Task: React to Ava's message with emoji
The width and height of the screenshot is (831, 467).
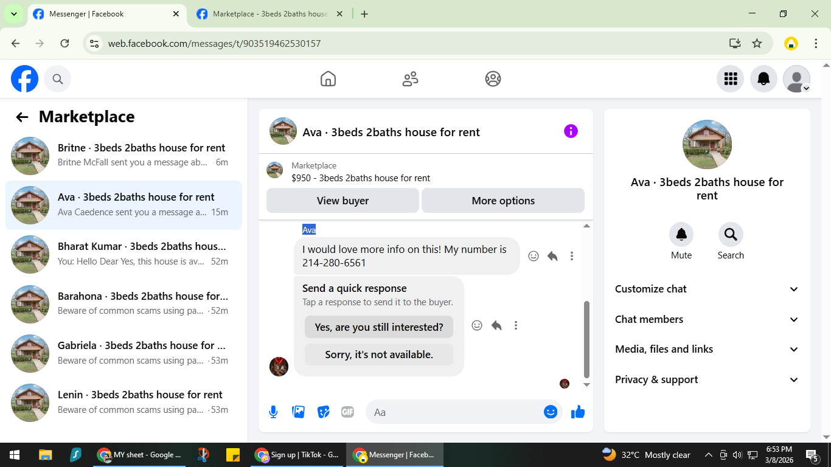Action: tap(534, 256)
